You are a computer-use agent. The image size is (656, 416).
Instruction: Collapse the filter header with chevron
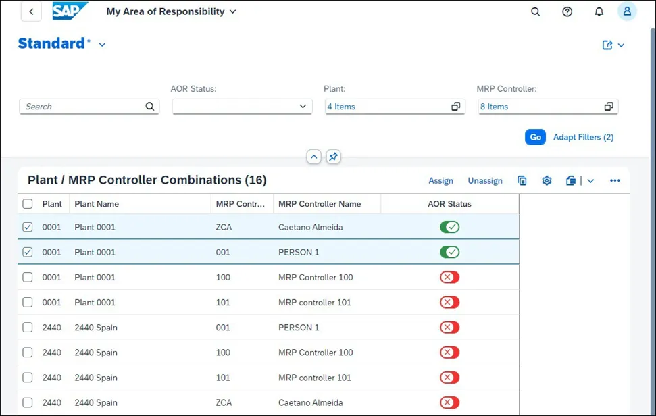pyautogui.click(x=313, y=157)
